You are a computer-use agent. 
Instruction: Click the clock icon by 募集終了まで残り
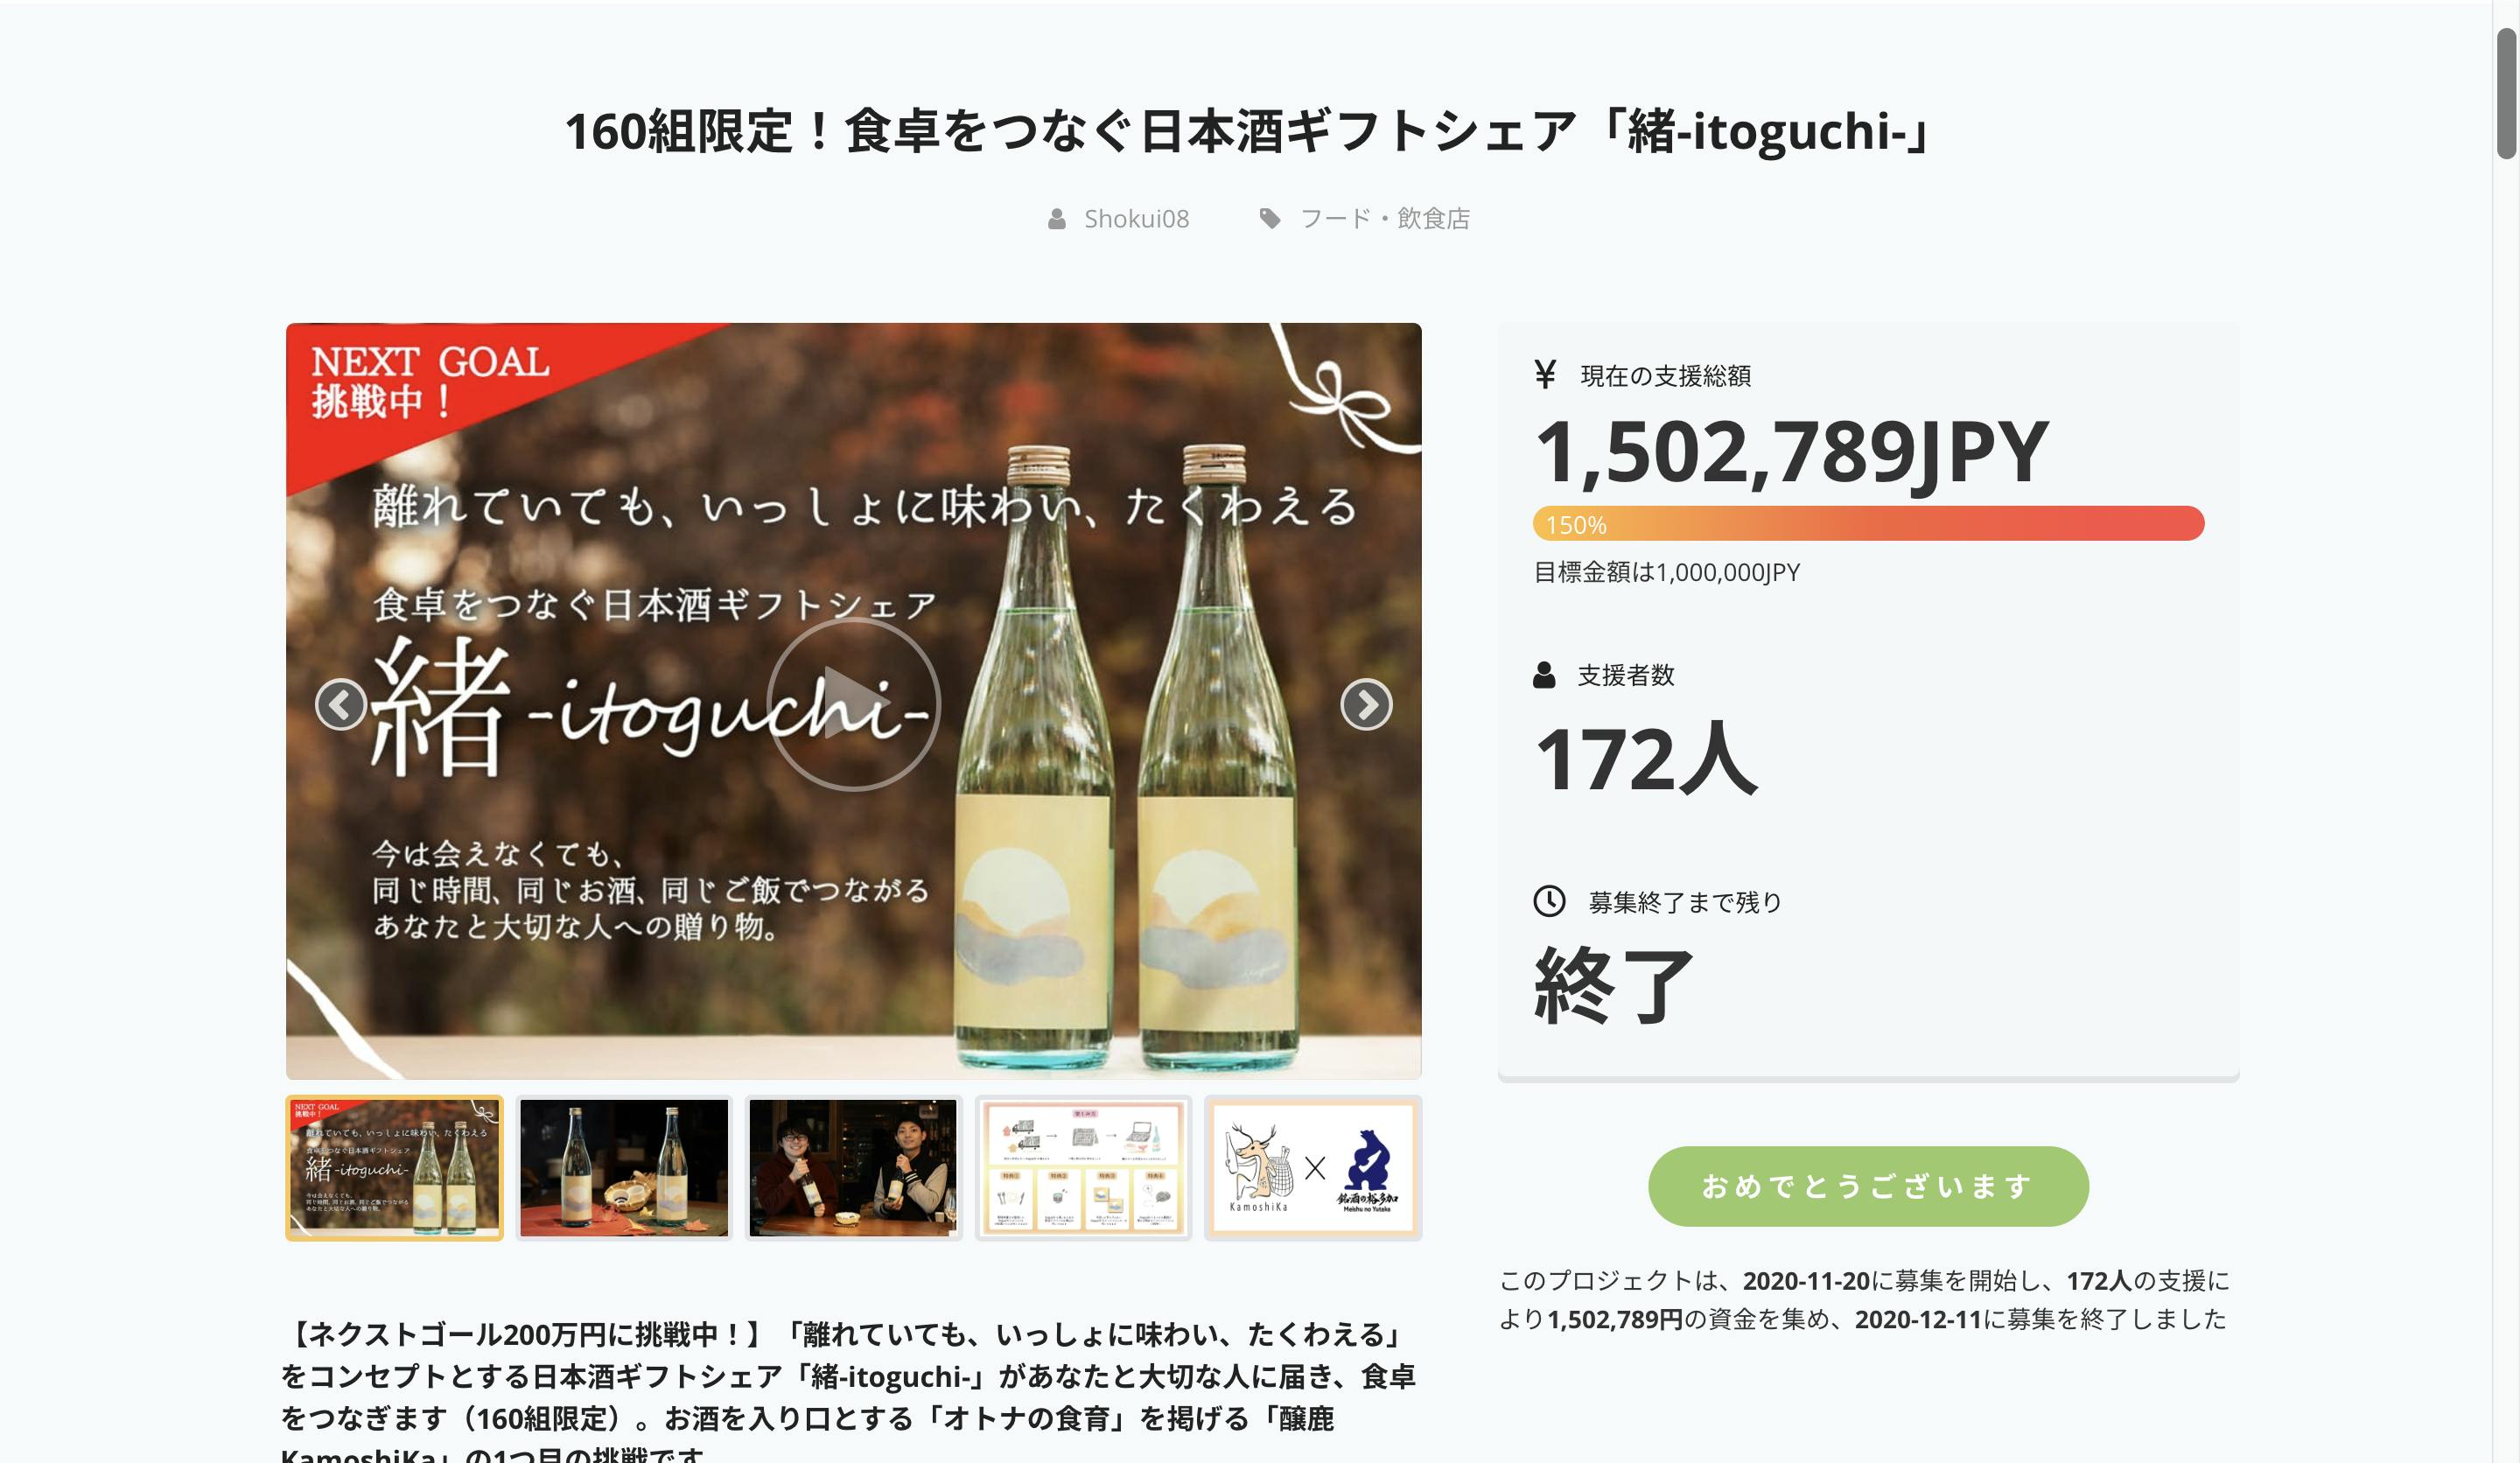pos(1549,901)
